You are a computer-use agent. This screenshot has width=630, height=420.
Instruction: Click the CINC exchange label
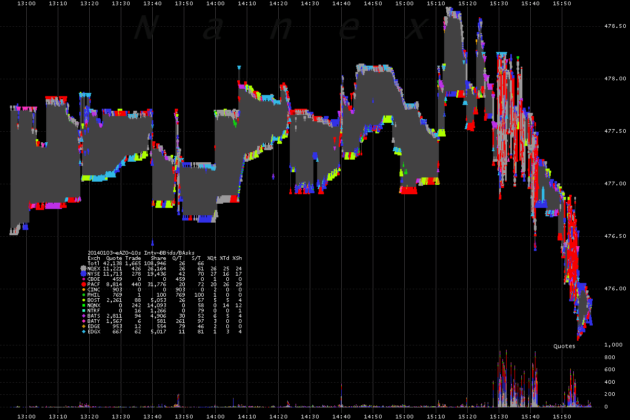coord(93,289)
